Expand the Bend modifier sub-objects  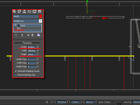pyautogui.click(x=18, y=25)
